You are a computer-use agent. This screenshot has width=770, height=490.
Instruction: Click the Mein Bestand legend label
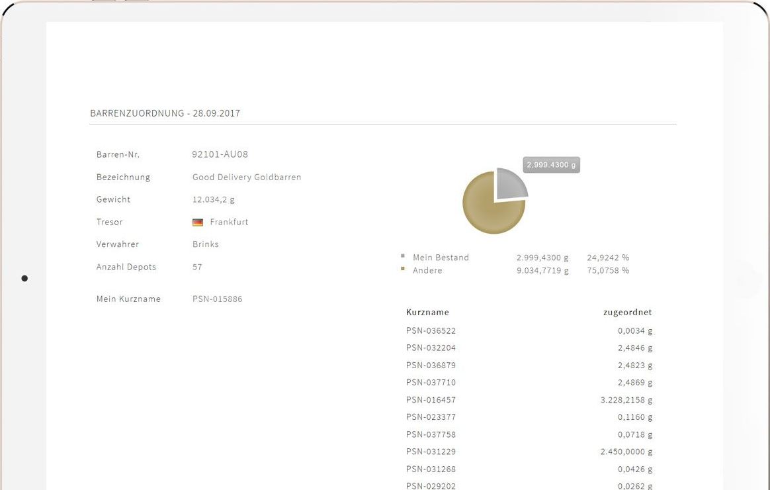coord(441,258)
